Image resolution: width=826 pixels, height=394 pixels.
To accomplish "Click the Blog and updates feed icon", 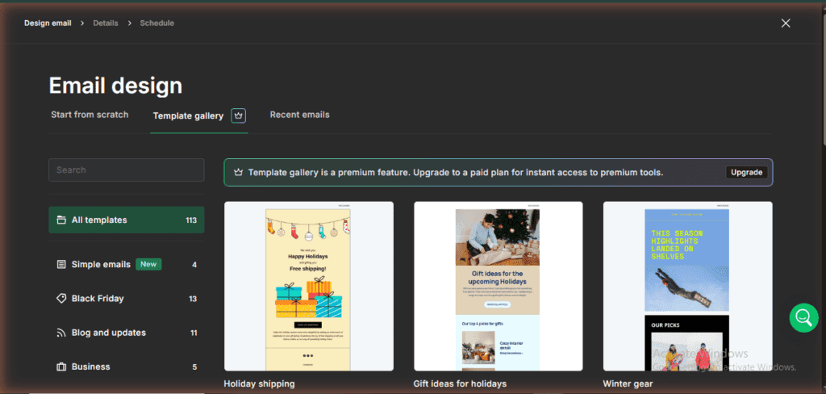I will (61, 333).
